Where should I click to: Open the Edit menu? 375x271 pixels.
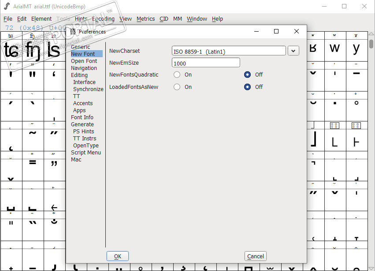(22, 19)
